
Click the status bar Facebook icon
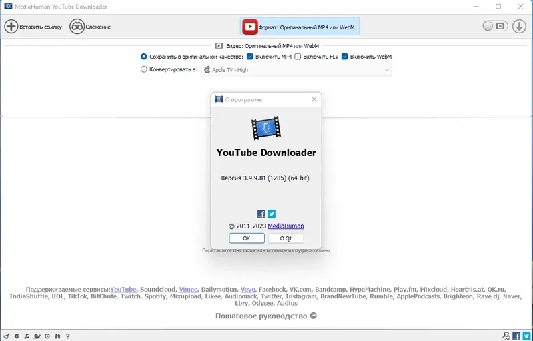(516, 336)
